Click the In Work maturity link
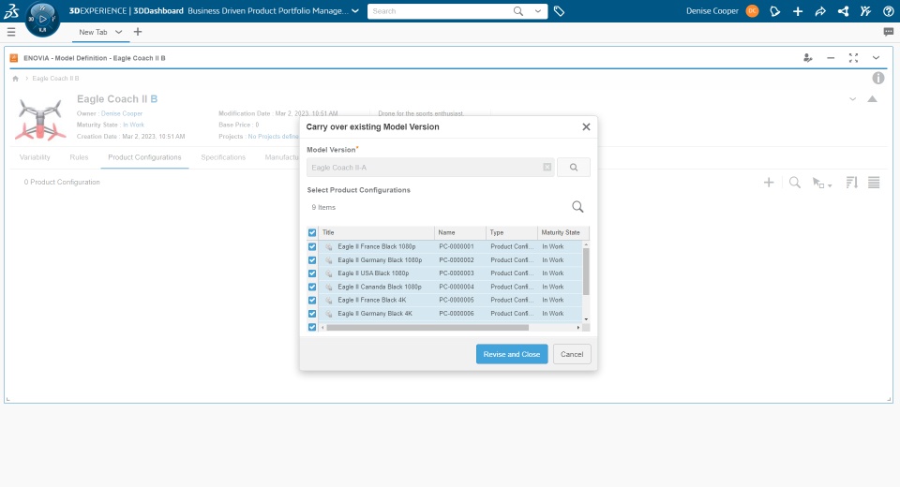This screenshot has height=487, width=900. click(134, 125)
